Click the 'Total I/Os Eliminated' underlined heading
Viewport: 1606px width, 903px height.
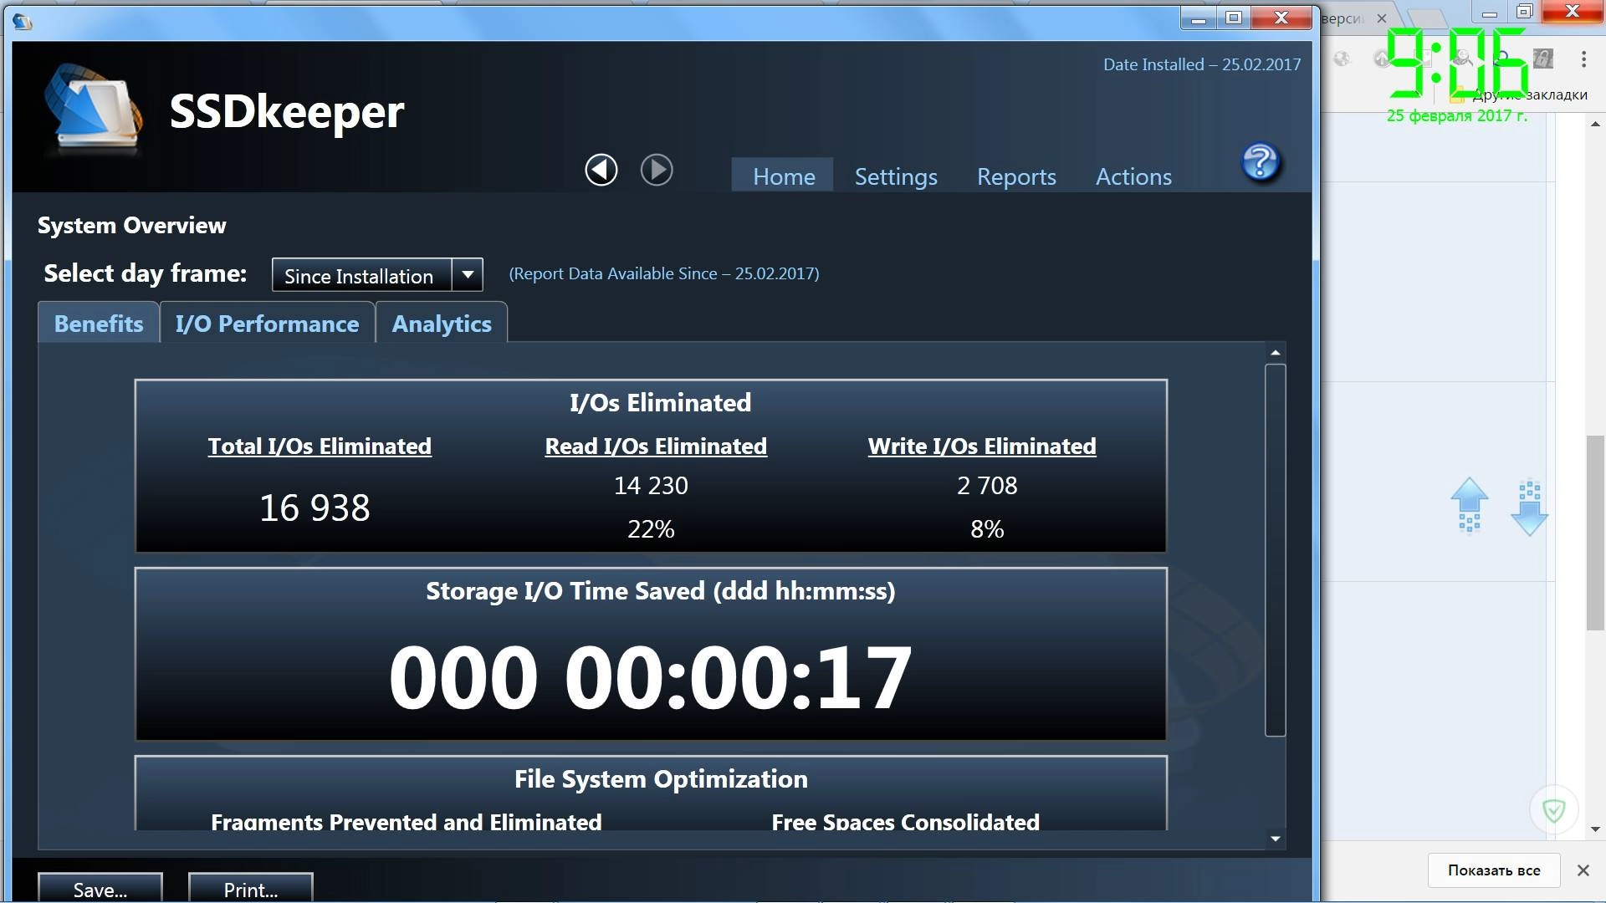coord(320,446)
